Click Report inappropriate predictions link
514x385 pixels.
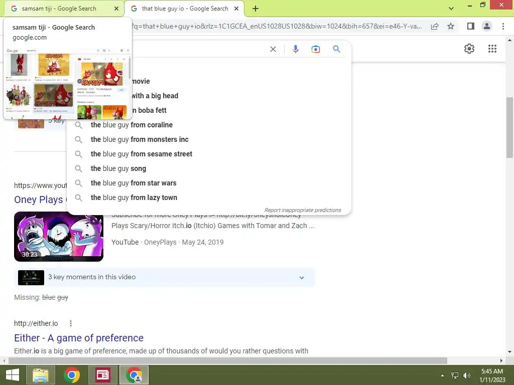tap(303, 210)
